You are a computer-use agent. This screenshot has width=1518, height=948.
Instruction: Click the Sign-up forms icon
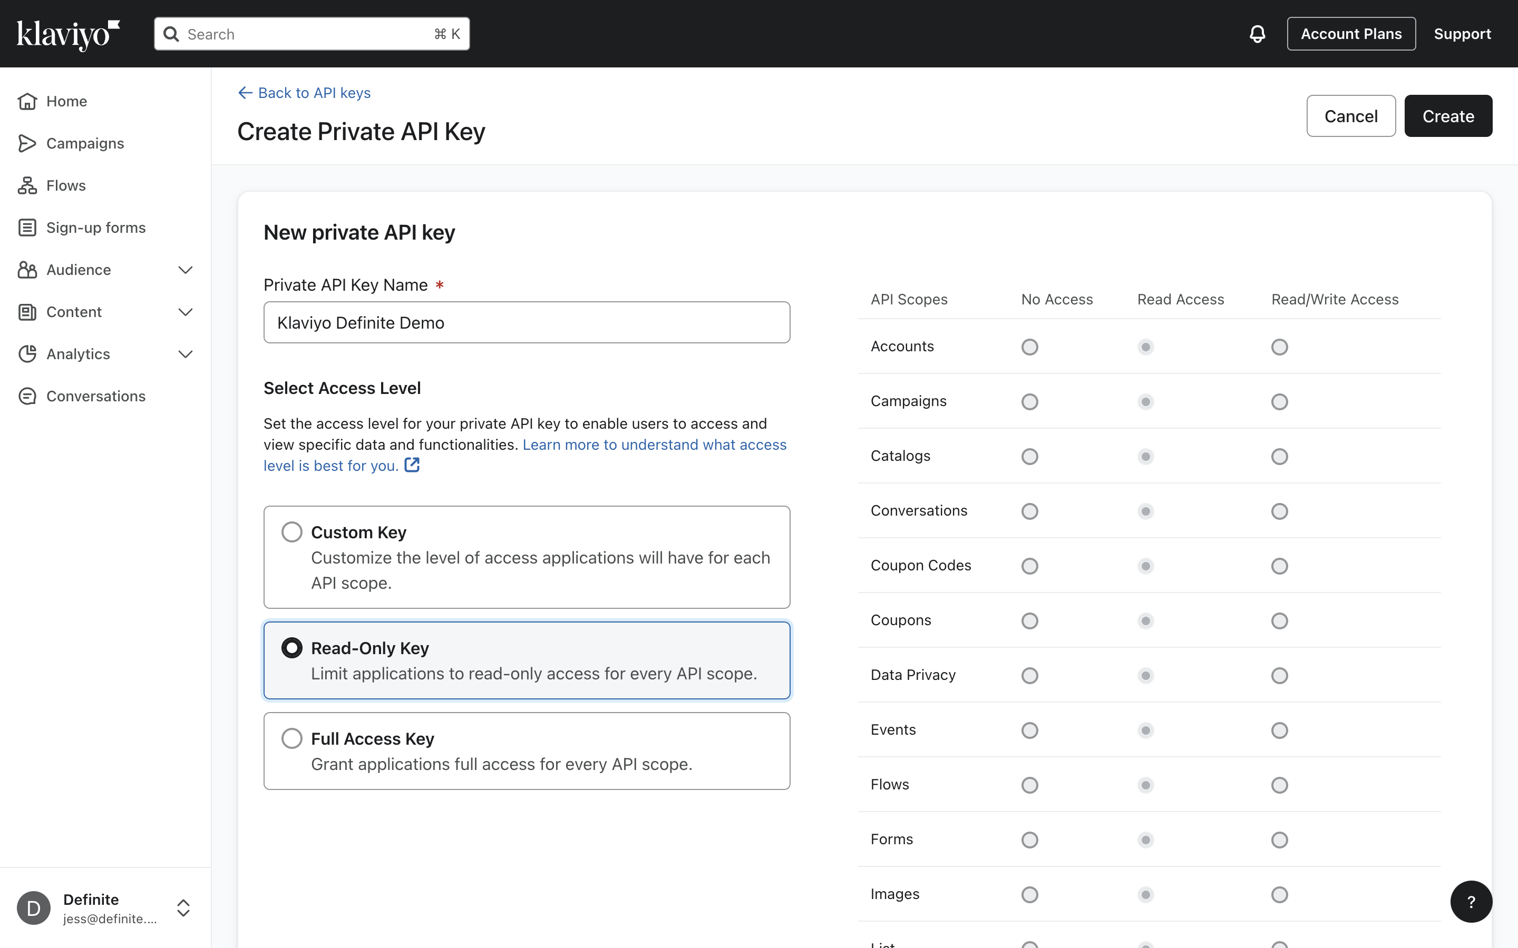(27, 228)
